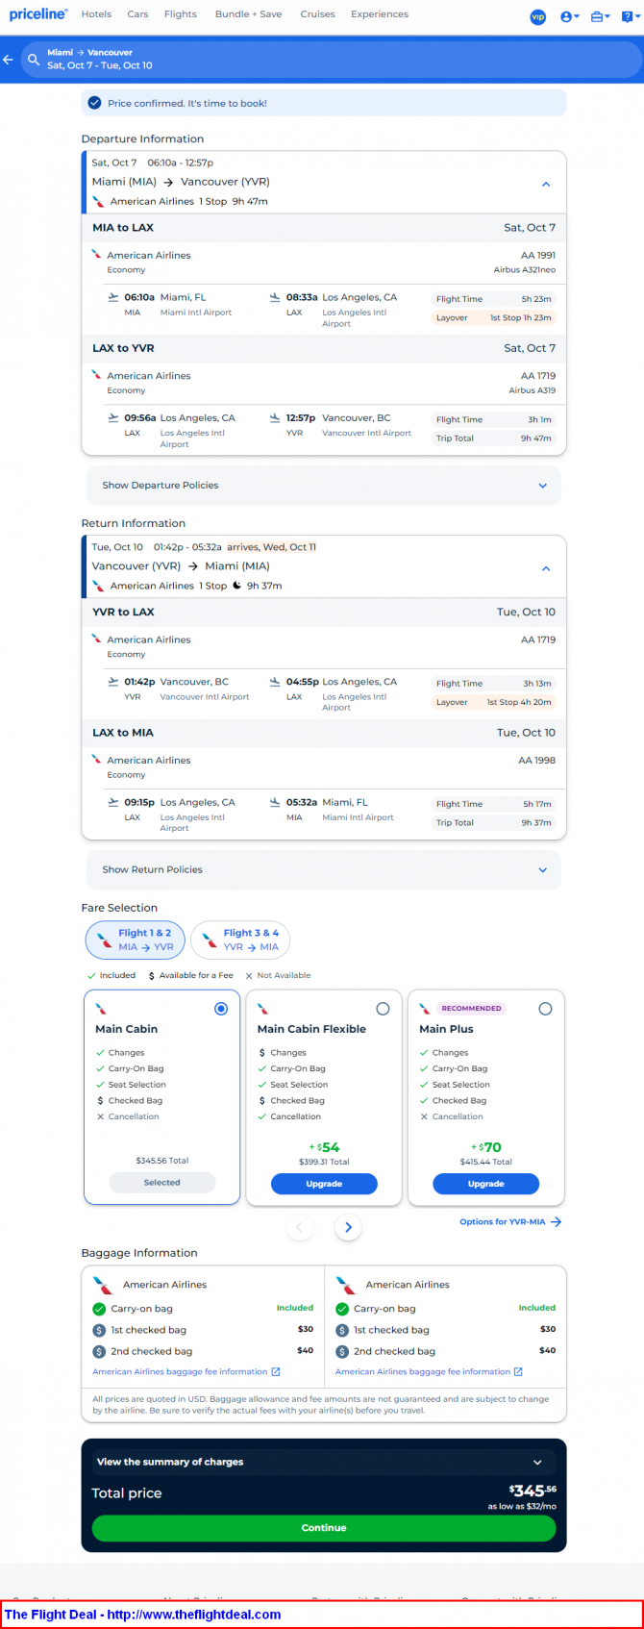Click Upgrade for Main Plus

tap(485, 1184)
